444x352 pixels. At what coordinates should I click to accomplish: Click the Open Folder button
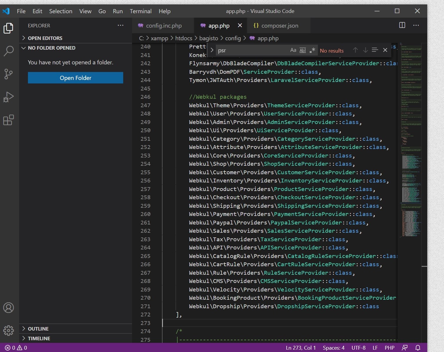click(76, 78)
